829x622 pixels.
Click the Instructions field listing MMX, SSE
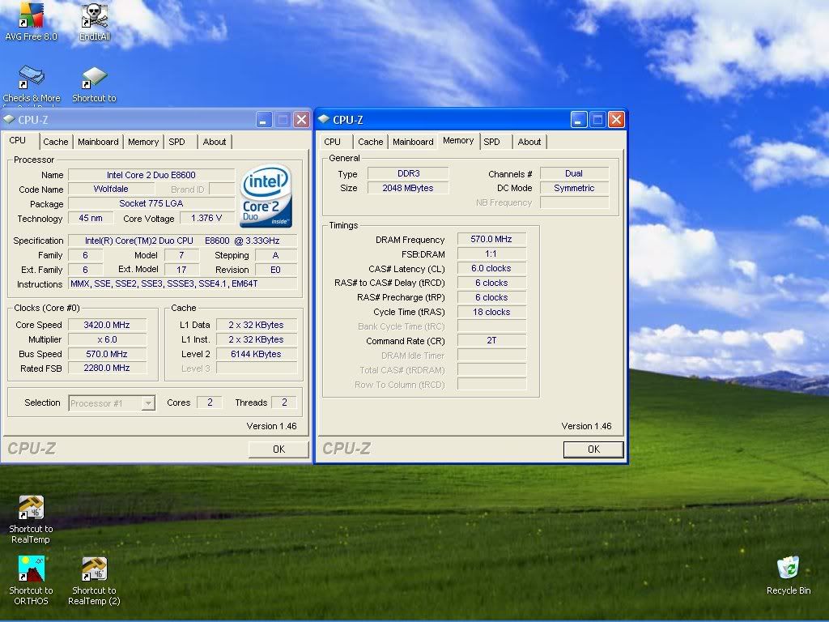182,284
